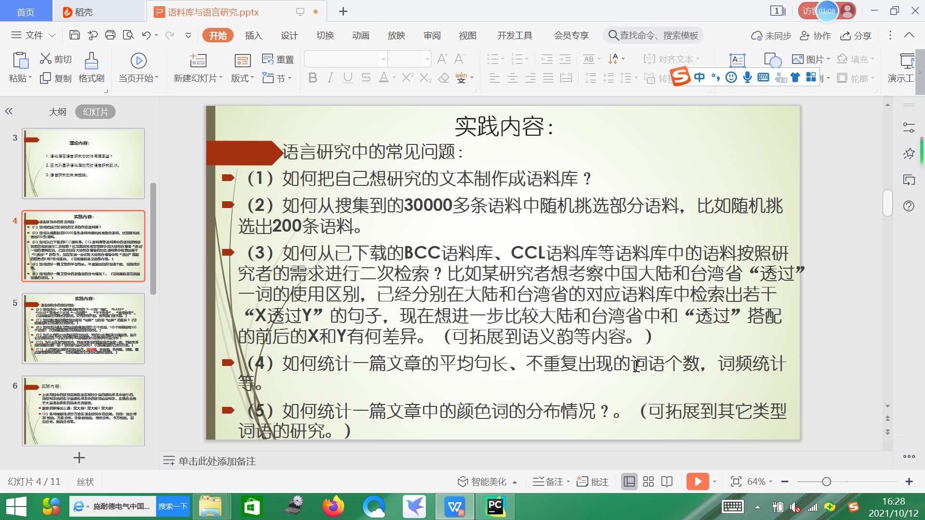Switch to slide sorter view icon
The image size is (925, 520).
[x=648, y=481]
